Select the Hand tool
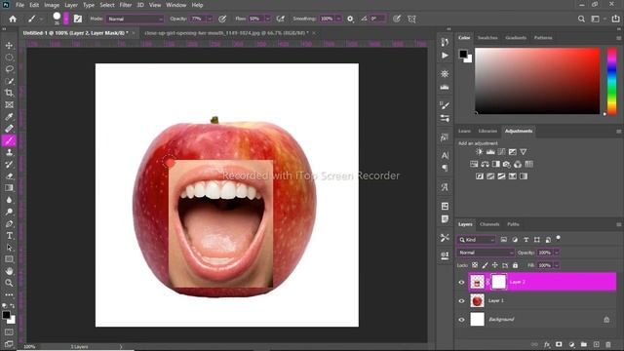This screenshot has width=624, height=351. pos(9,271)
